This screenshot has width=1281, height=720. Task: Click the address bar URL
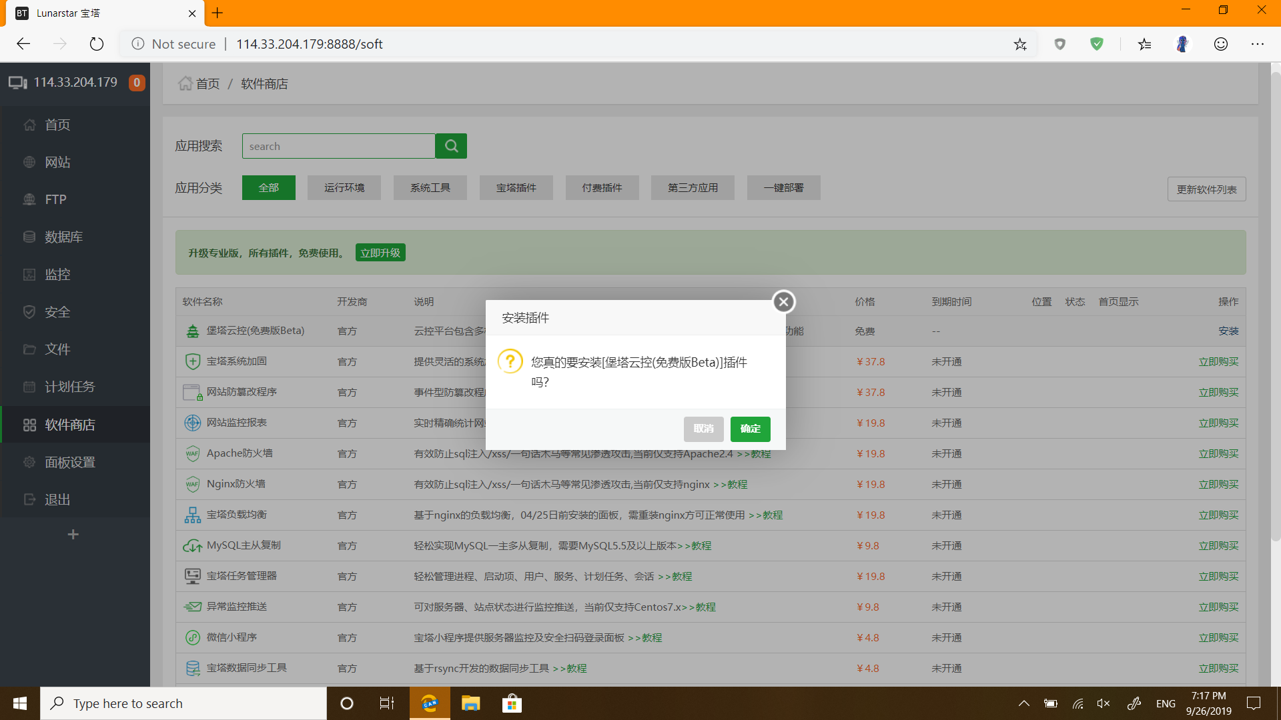click(310, 44)
